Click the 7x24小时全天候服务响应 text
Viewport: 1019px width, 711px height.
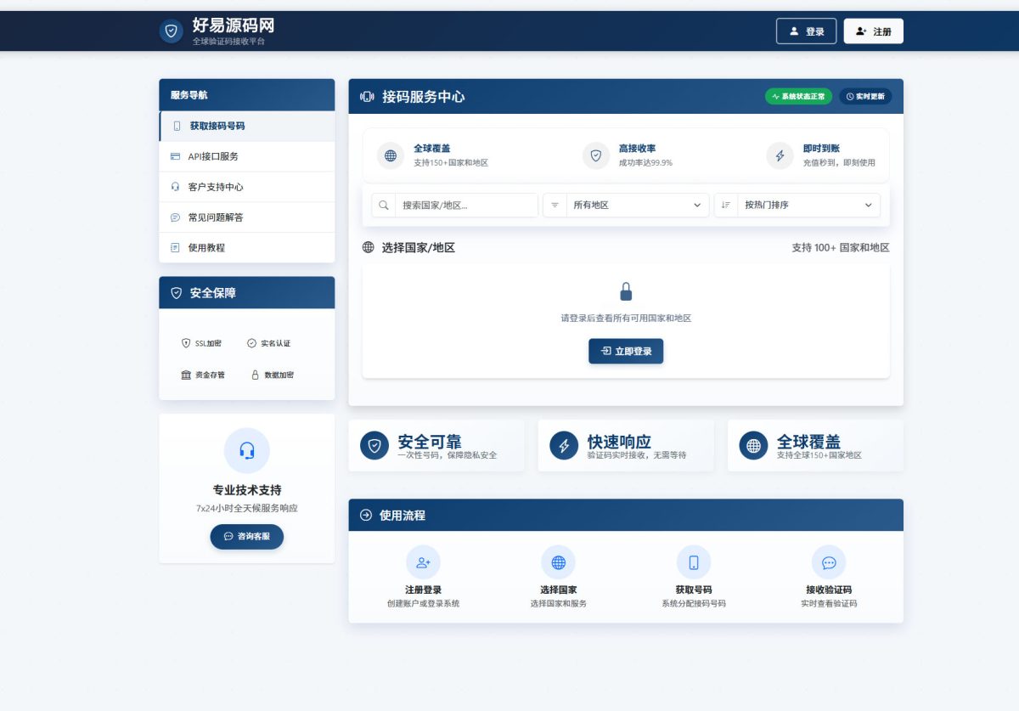[x=247, y=509]
